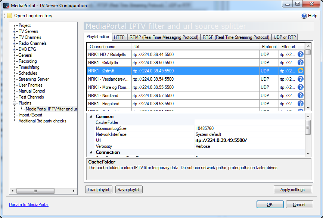This screenshot has height=218, width=323.
Task: Select the NRK1 - Nordland channel name
Action: [103, 96]
